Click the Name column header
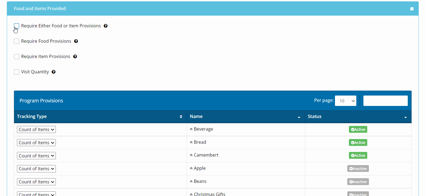The image size is (425, 196). pos(246,117)
